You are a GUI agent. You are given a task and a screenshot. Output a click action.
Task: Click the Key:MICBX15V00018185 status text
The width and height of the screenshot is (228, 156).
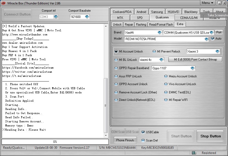click(x=157, y=148)
